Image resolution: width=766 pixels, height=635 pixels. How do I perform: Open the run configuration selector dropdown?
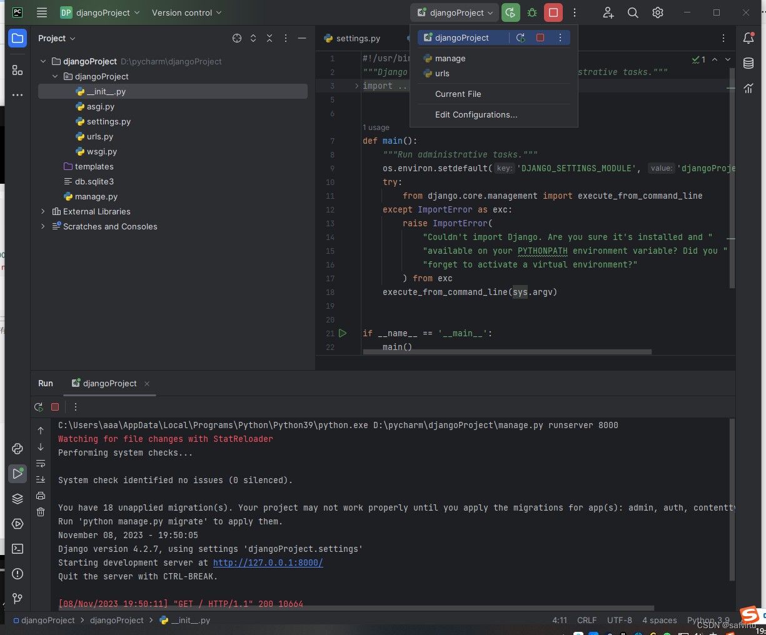(x=455, y=12)
